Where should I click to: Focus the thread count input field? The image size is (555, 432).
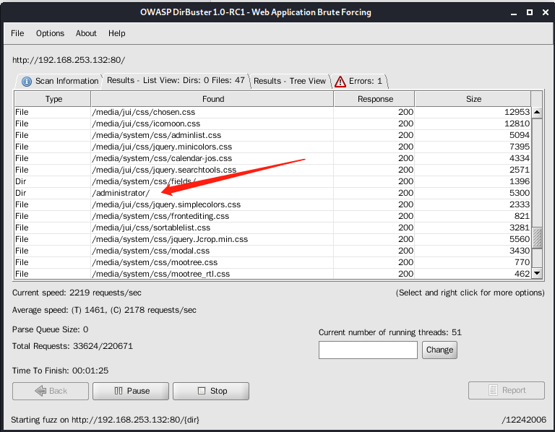[368, 350]
